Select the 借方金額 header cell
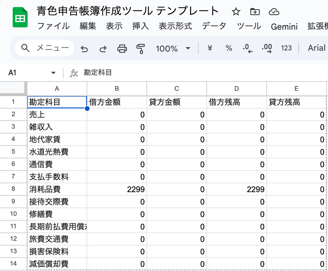Screen dimensions: 328x271 click(117, 102)
